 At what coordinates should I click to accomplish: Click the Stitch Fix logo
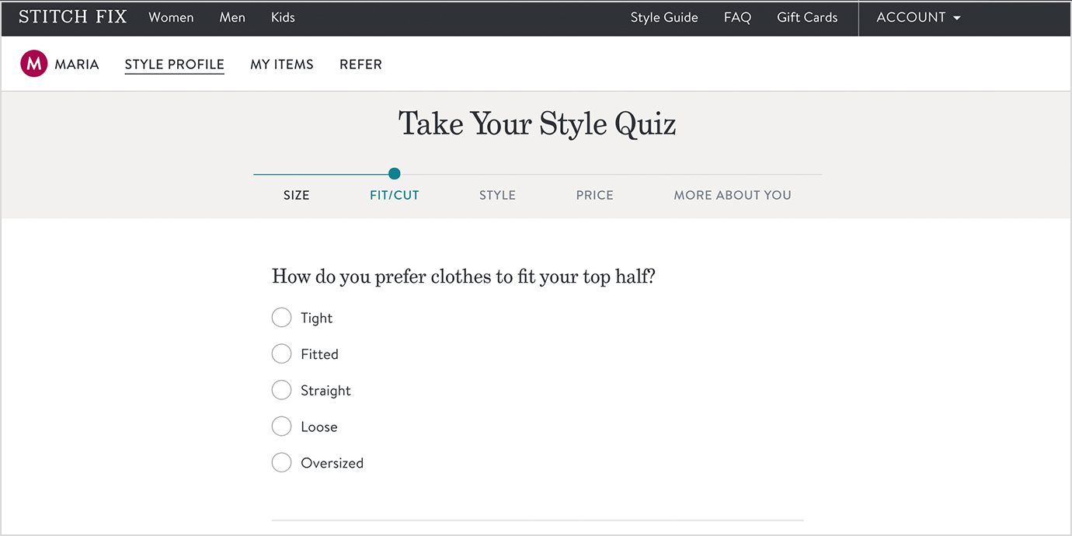click(x=72, y=17)
